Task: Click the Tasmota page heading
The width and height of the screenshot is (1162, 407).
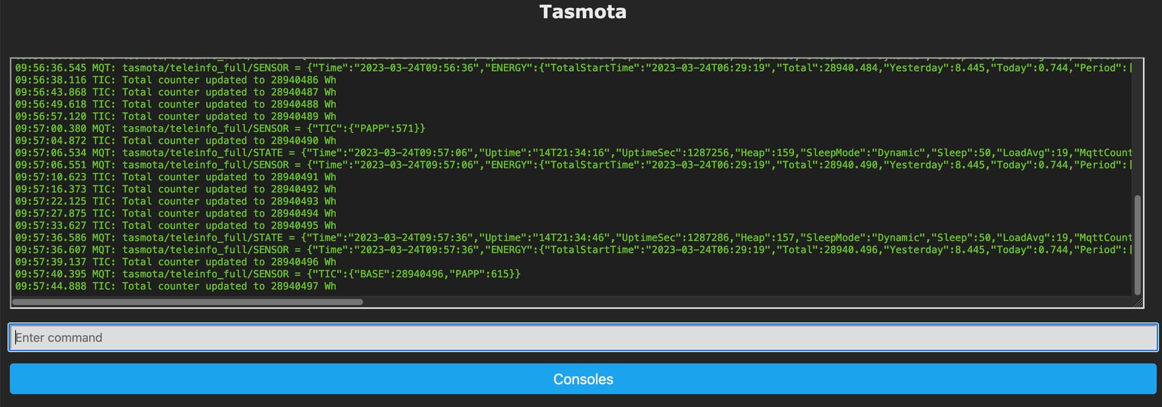Action: (x=583, y=12)
